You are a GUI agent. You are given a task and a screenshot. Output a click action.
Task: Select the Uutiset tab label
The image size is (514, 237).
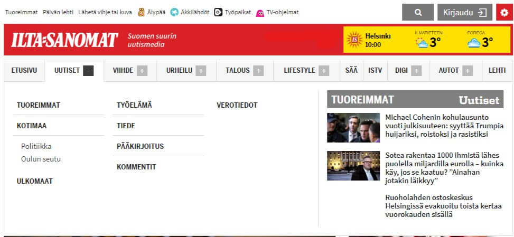[67, 70]
